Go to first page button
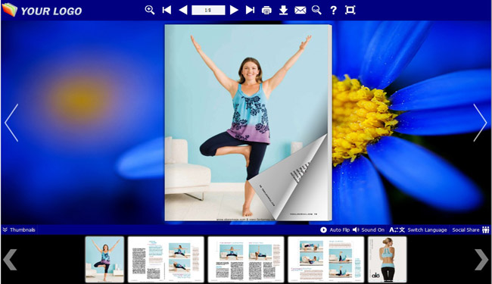The image size is (492, 284). coord(167,10)
